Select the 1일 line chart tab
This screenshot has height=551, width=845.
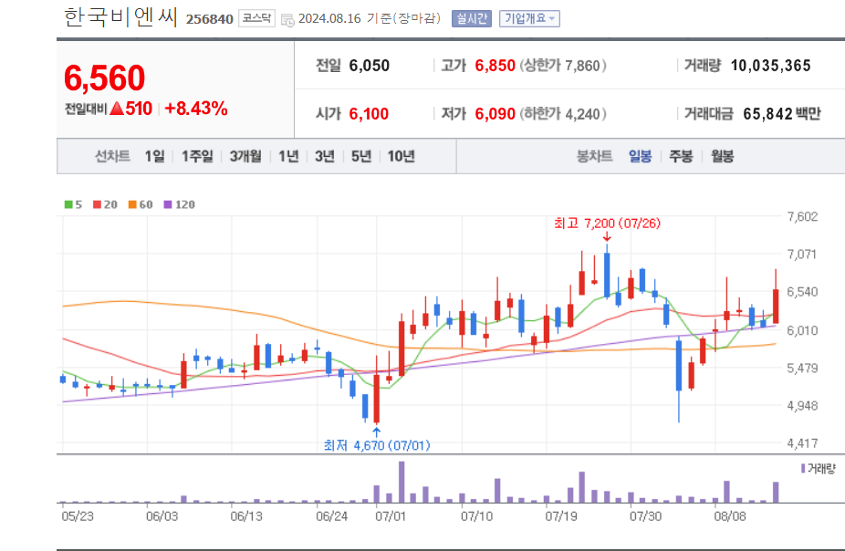pos(154,156)
